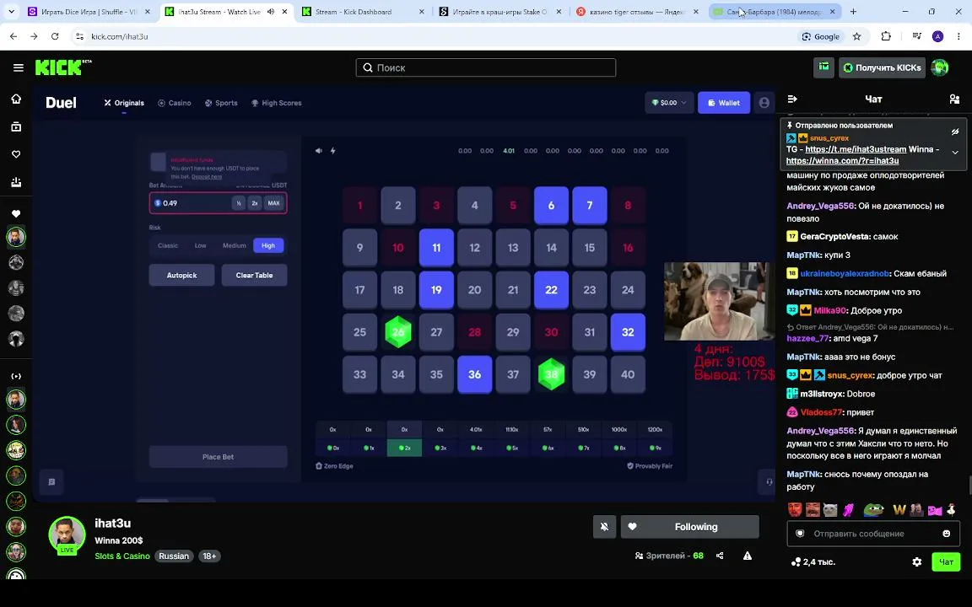Open t.me/ihat3ustream link
This screenshot has height=607, width=972.
[856, 149]
